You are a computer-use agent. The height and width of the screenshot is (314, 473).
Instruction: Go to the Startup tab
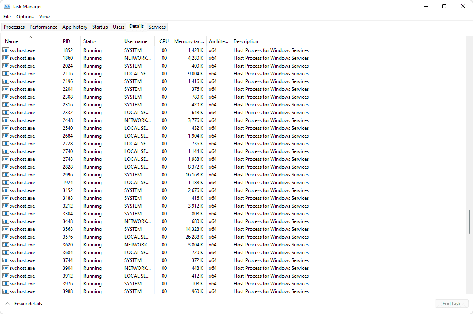coord(100,27)
